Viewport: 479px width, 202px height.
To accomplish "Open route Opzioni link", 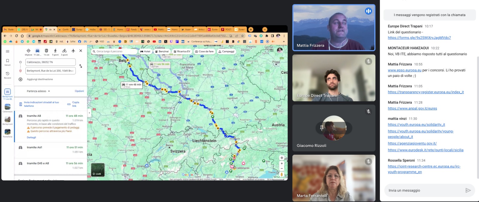I will (79, 91).
